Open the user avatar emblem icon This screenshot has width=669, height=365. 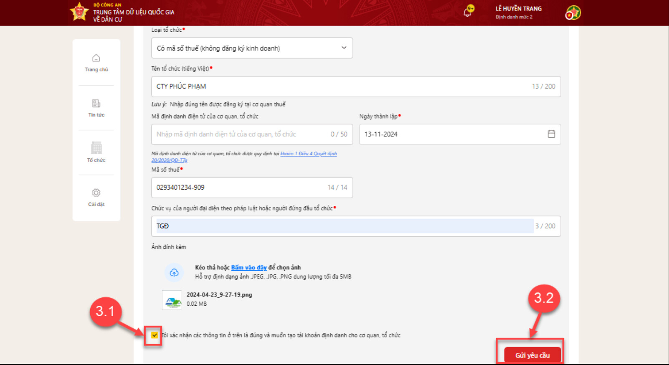tap(573, 13)
